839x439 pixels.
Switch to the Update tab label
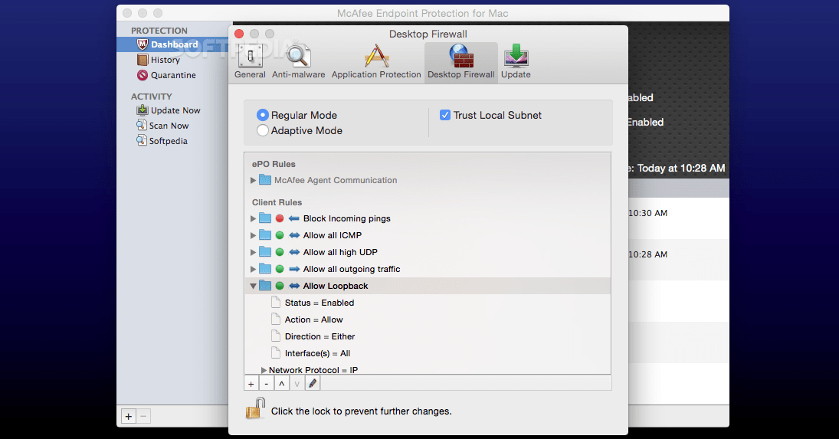[x=516, y=74]
